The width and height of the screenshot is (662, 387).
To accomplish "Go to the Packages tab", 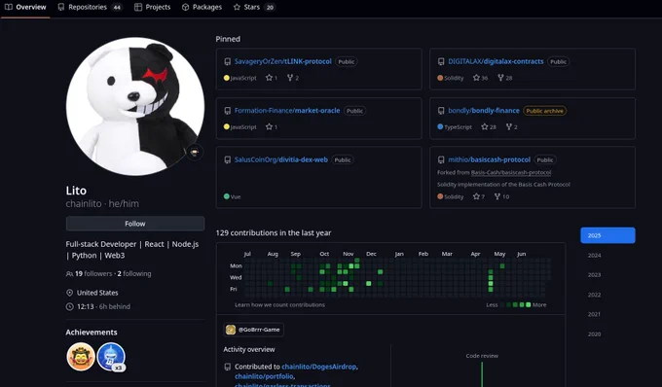I will click(x=202, y=7).
